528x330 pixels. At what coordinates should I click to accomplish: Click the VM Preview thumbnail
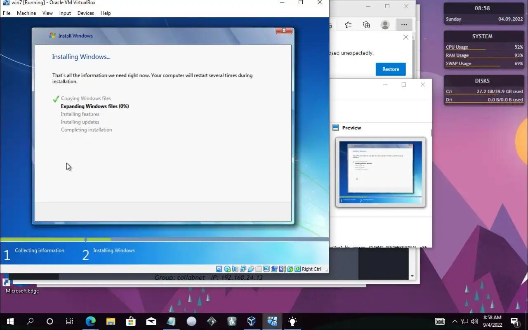[x=380, y=172]
